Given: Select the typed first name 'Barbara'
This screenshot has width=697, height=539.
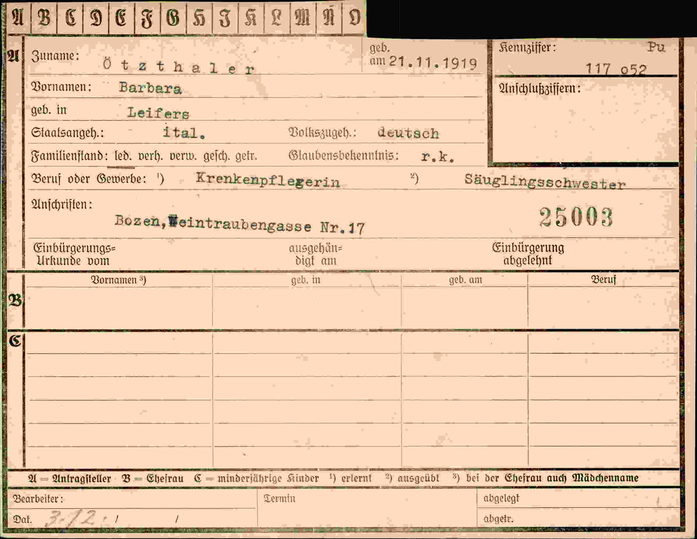Looking at the screenshot, I should point(150,88).
